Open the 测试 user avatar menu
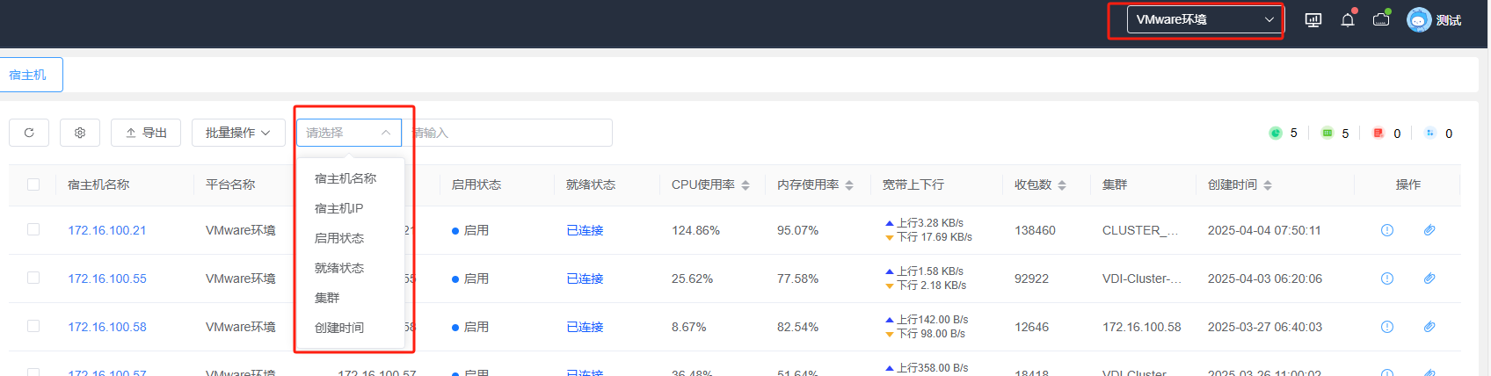Viewport: 1491px width, 376px height. point(1434,19)
